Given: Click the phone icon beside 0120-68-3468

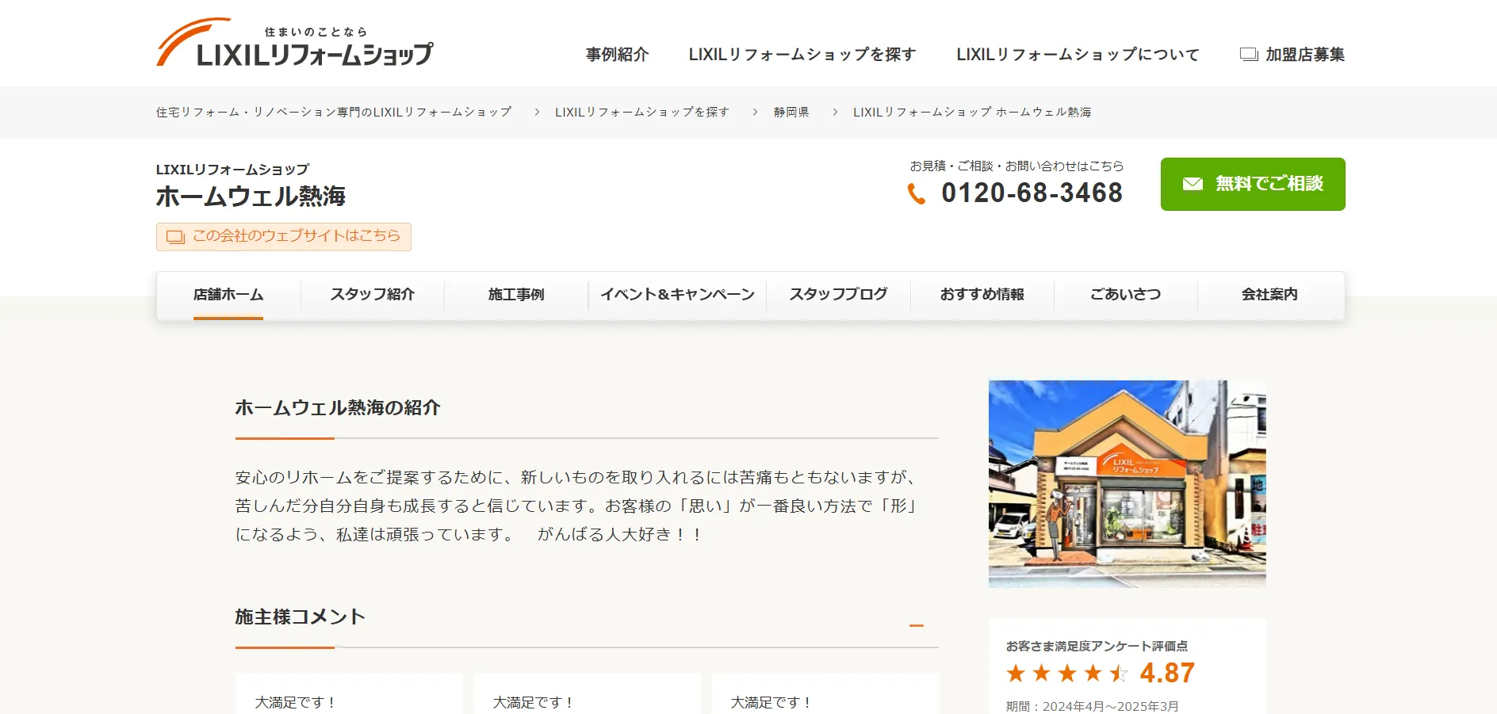Looking at the screenshot, I should pyautogui.click(x=917, y=193).
